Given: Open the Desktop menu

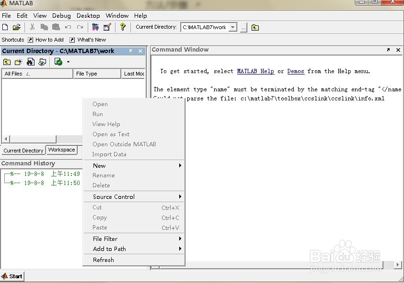Looking at the screenshot, I should click(x=88, y=16).
